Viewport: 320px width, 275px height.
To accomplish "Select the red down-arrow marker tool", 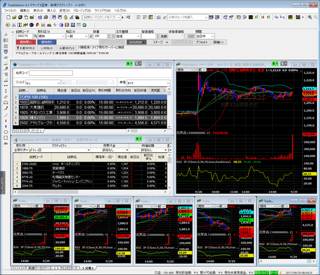I will [6, 121].
